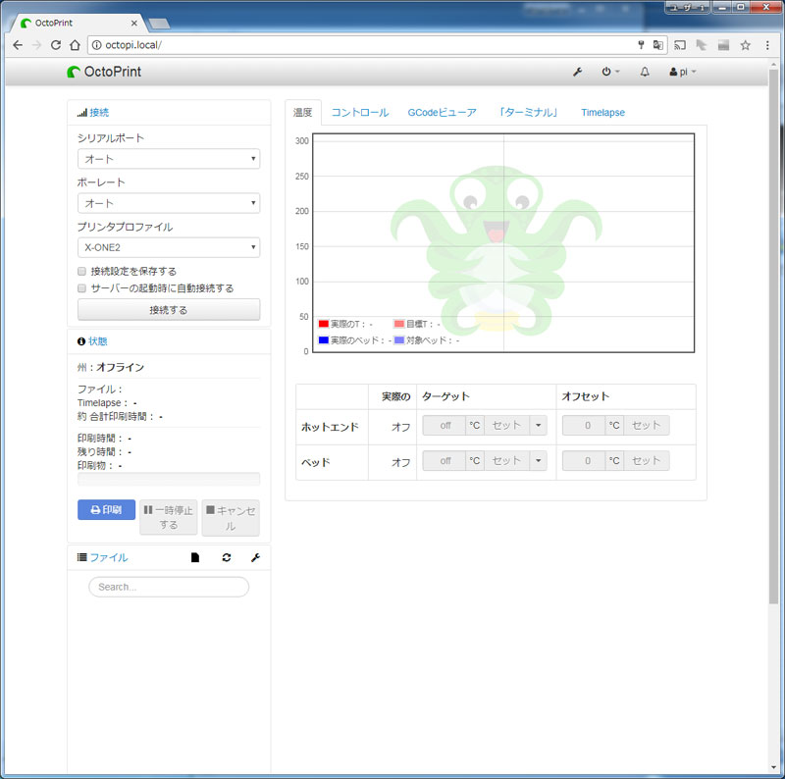Focus ベッド offset field
The height and width of the screenshot is (779, 785).
[584, 460]
